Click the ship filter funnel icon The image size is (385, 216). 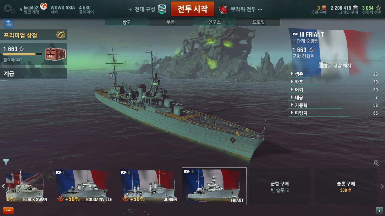click(6, 162)
